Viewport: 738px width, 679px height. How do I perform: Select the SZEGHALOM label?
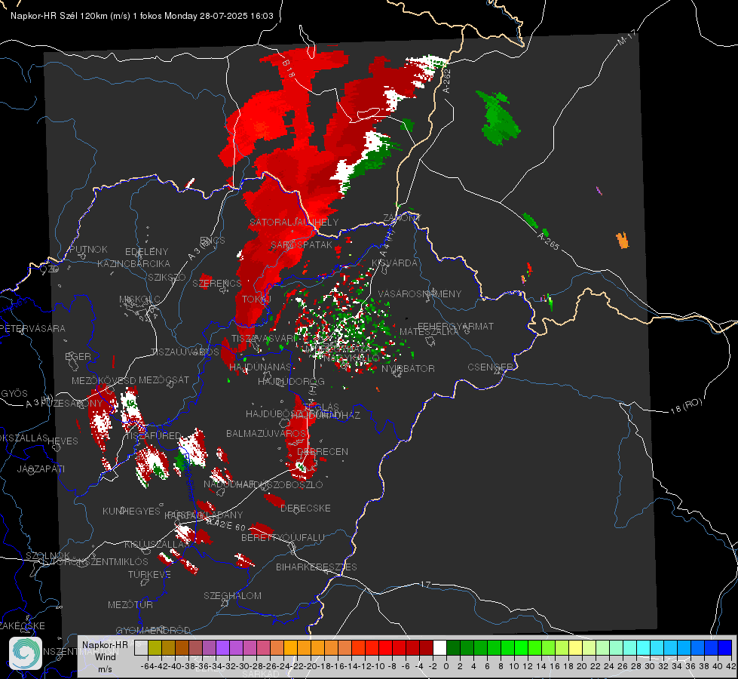(x=232, y=595)
